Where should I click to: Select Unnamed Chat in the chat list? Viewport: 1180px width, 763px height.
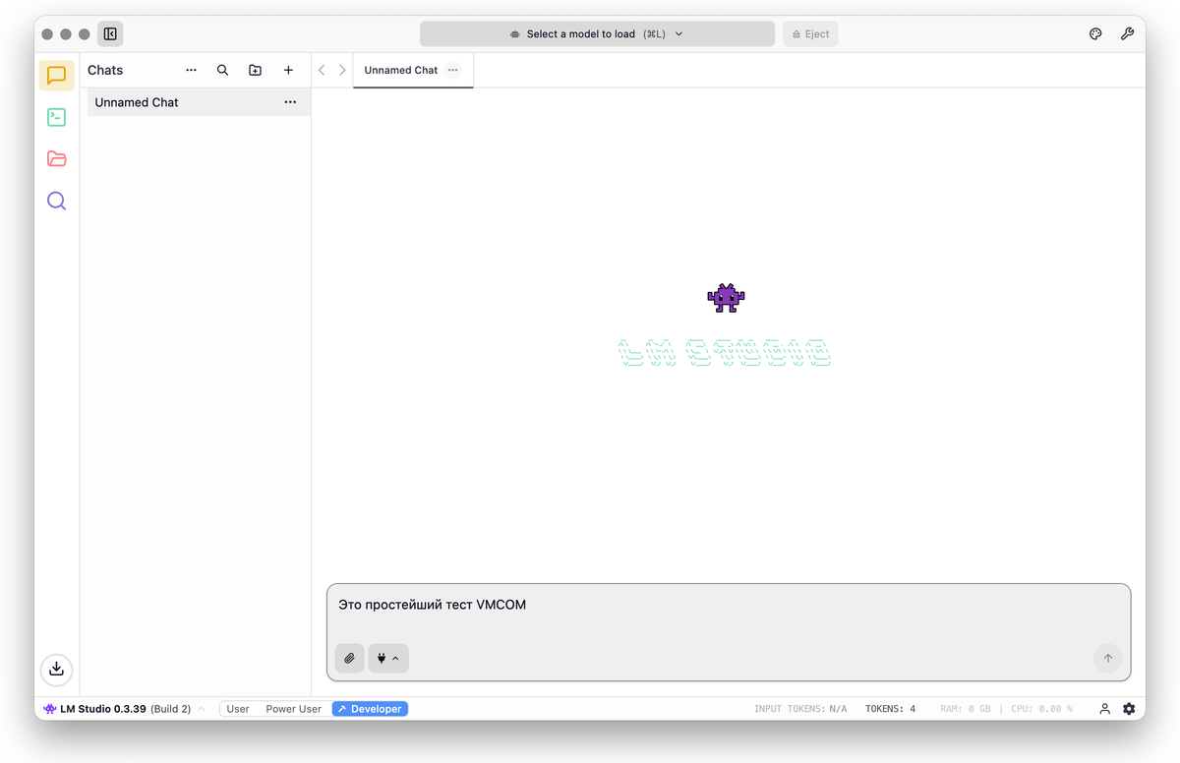click(x=199, y=102)
